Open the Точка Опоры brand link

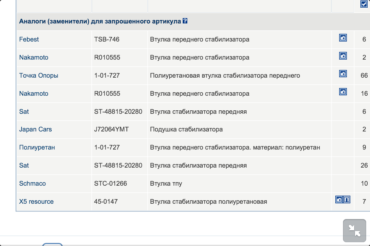point(39,76)
